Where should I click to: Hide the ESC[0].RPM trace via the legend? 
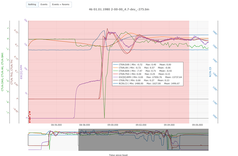pyautogui.click(x=148, y=77)
